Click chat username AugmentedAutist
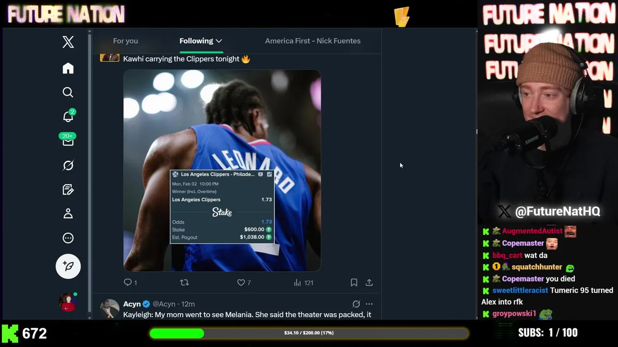The width and height of the screenshot is (618, 347). 532,231
